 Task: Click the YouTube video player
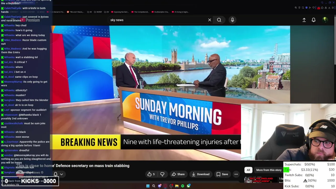[170, 93]
